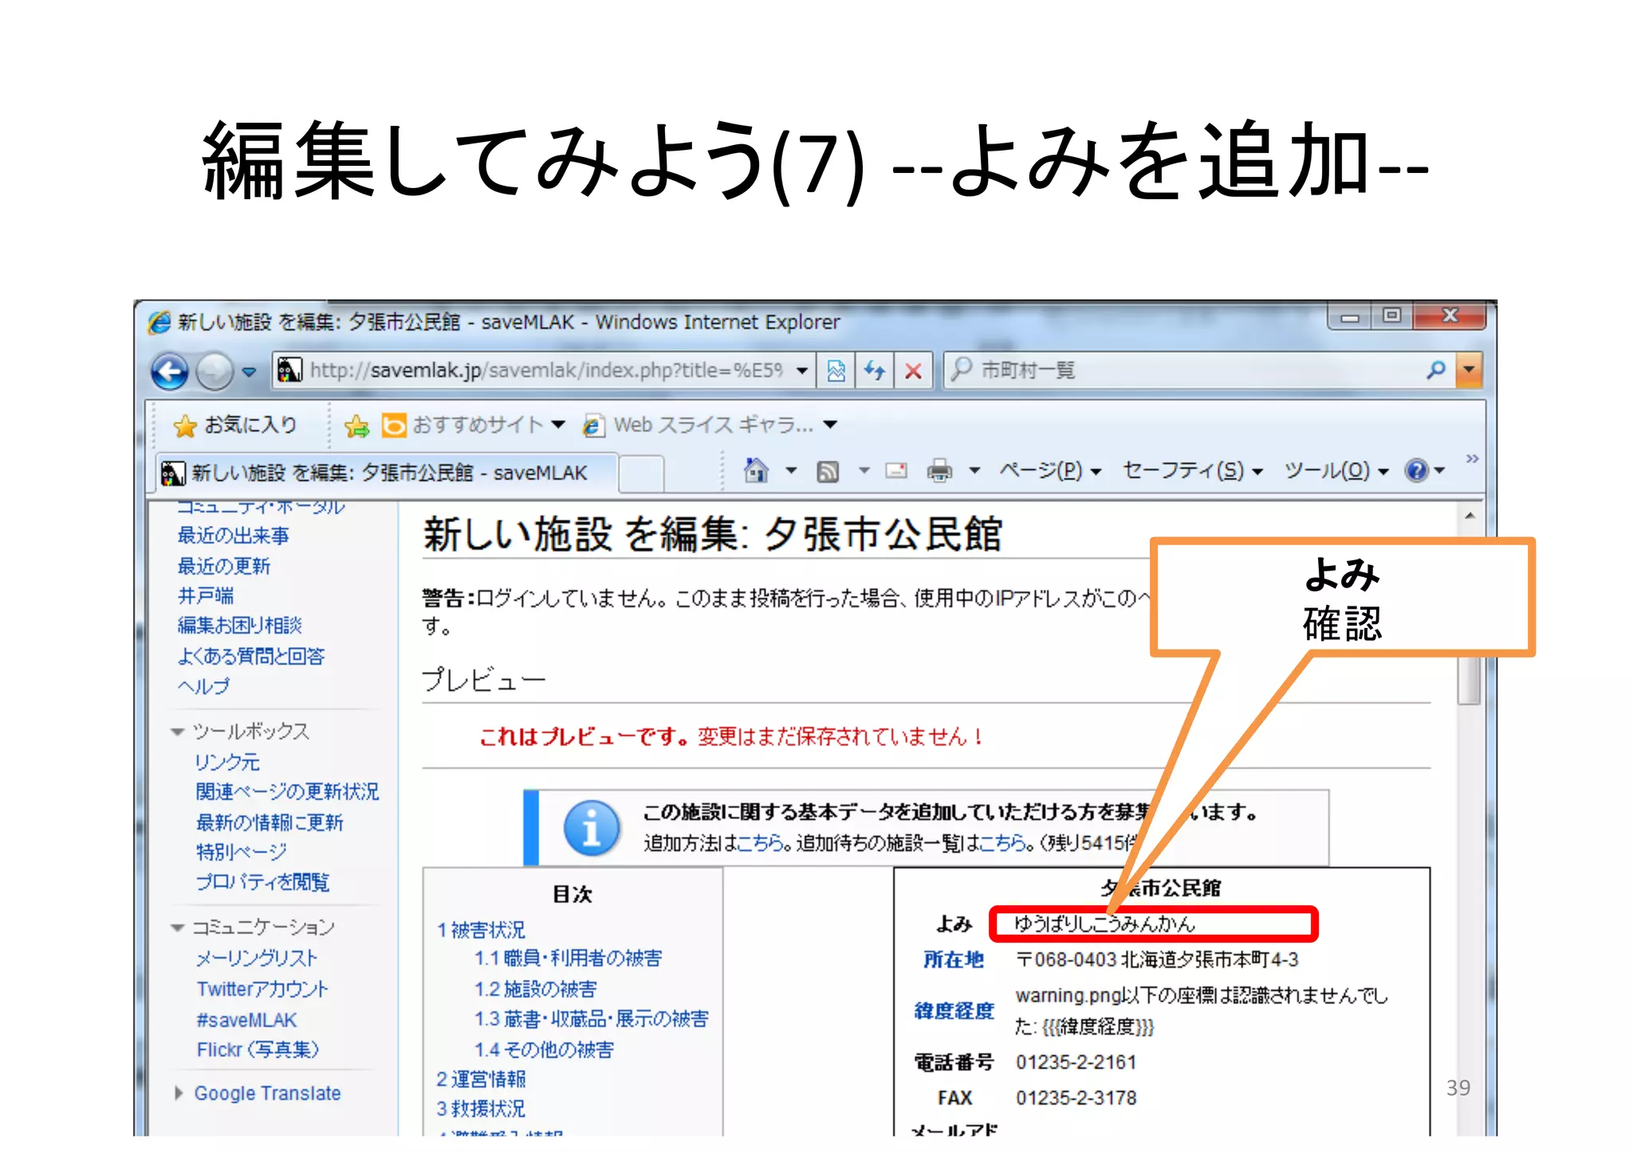Viewport: 1633px width, 1154px height.
Task: Click the Favorites star icon
Action: [185, 426]
